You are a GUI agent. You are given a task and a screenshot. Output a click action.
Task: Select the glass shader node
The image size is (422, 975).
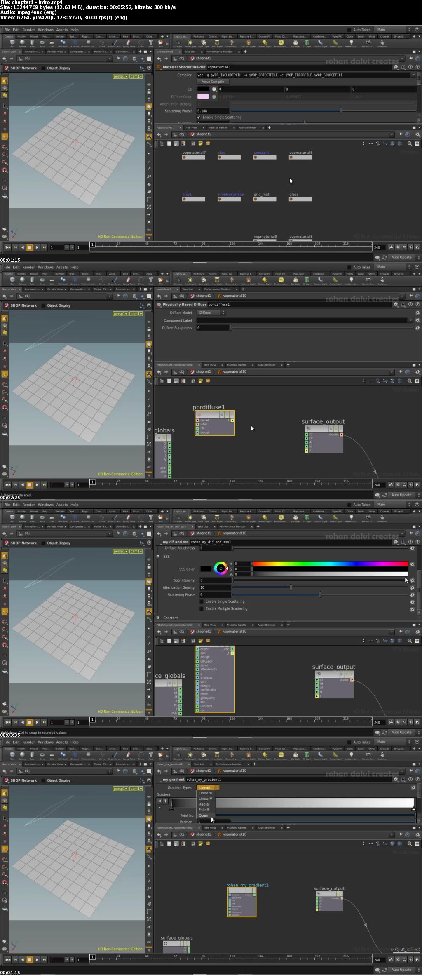pos(300,199)
